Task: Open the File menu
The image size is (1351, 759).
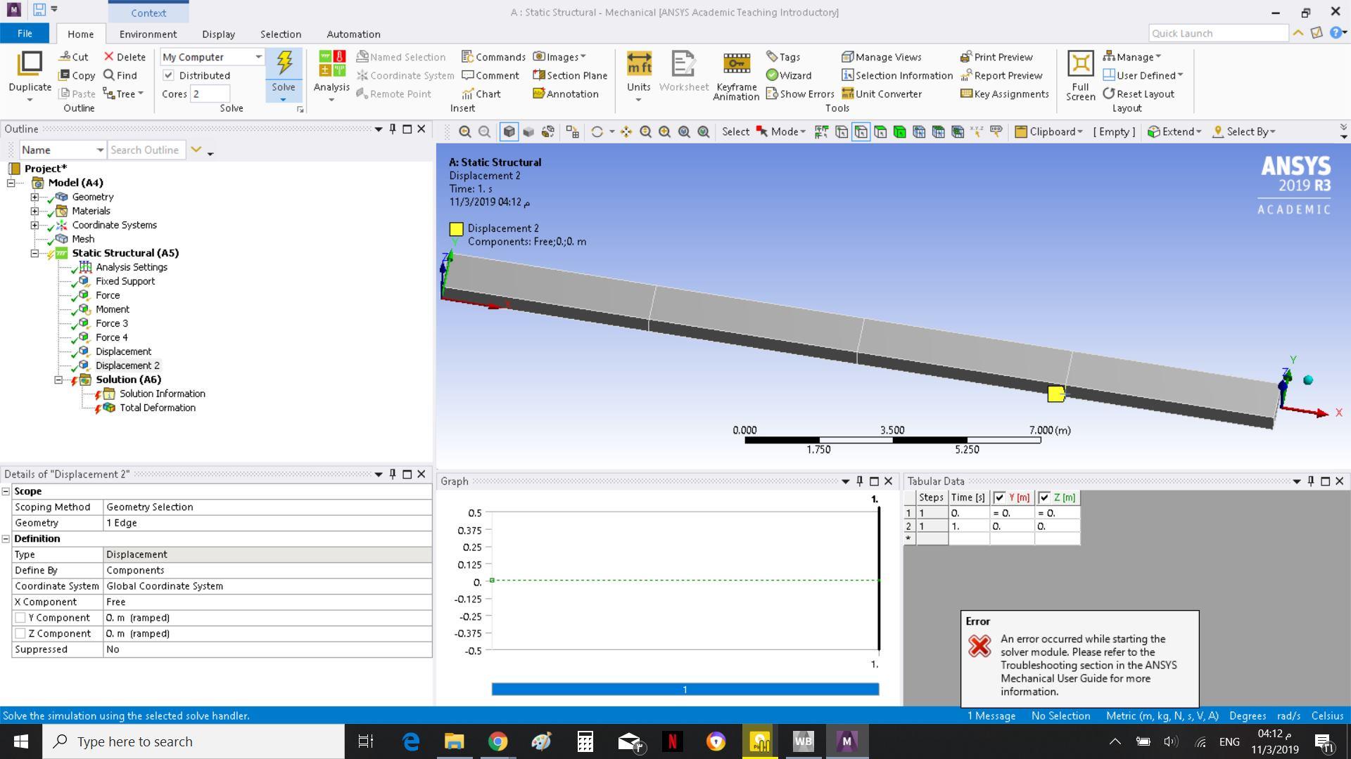Action: (25, 34)
